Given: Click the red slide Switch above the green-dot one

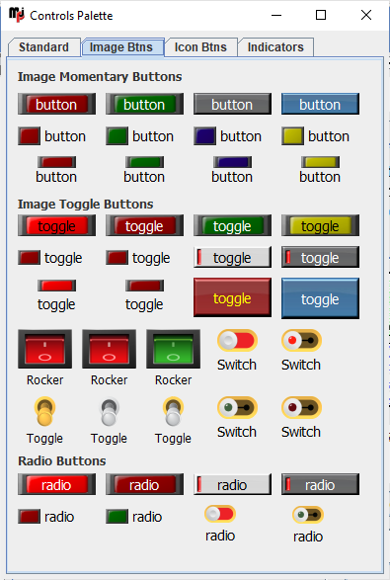Looking at the screenshot, I should point(237,340).
